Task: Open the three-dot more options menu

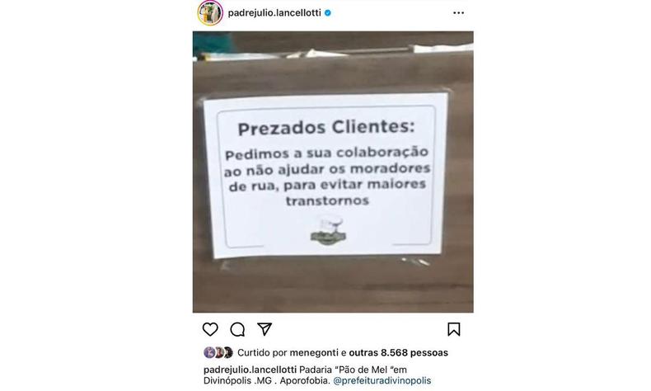Action: pos(458,13)
